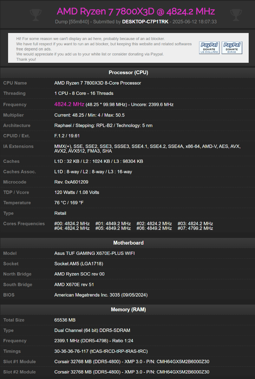
Task: Click the CPU Name value text
Action: click(98, 83)
